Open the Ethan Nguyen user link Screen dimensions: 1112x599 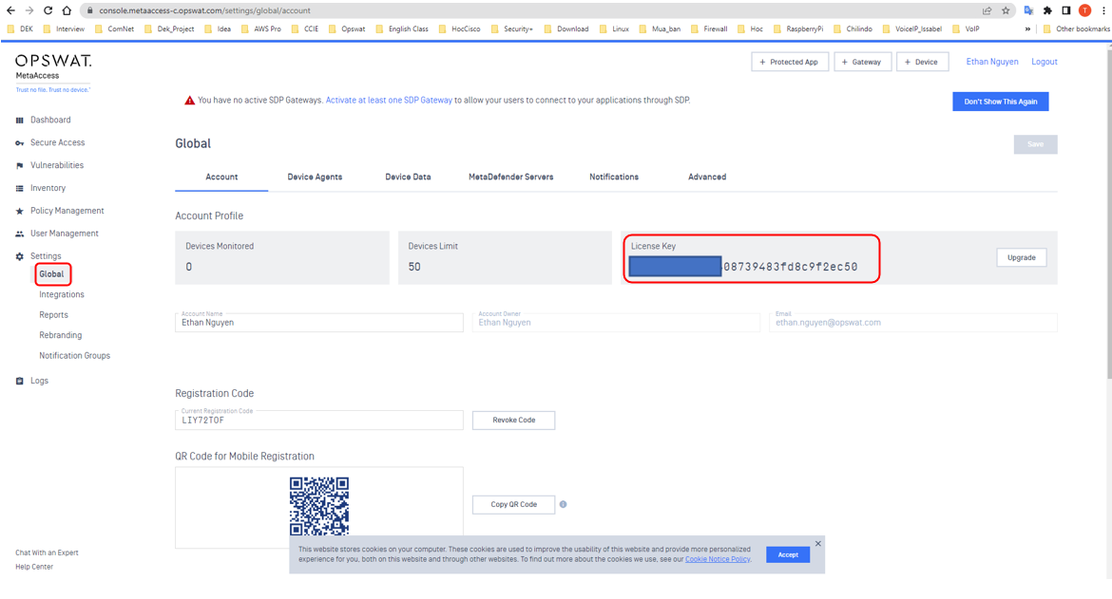pyautogui.click(x=992, y=62)
